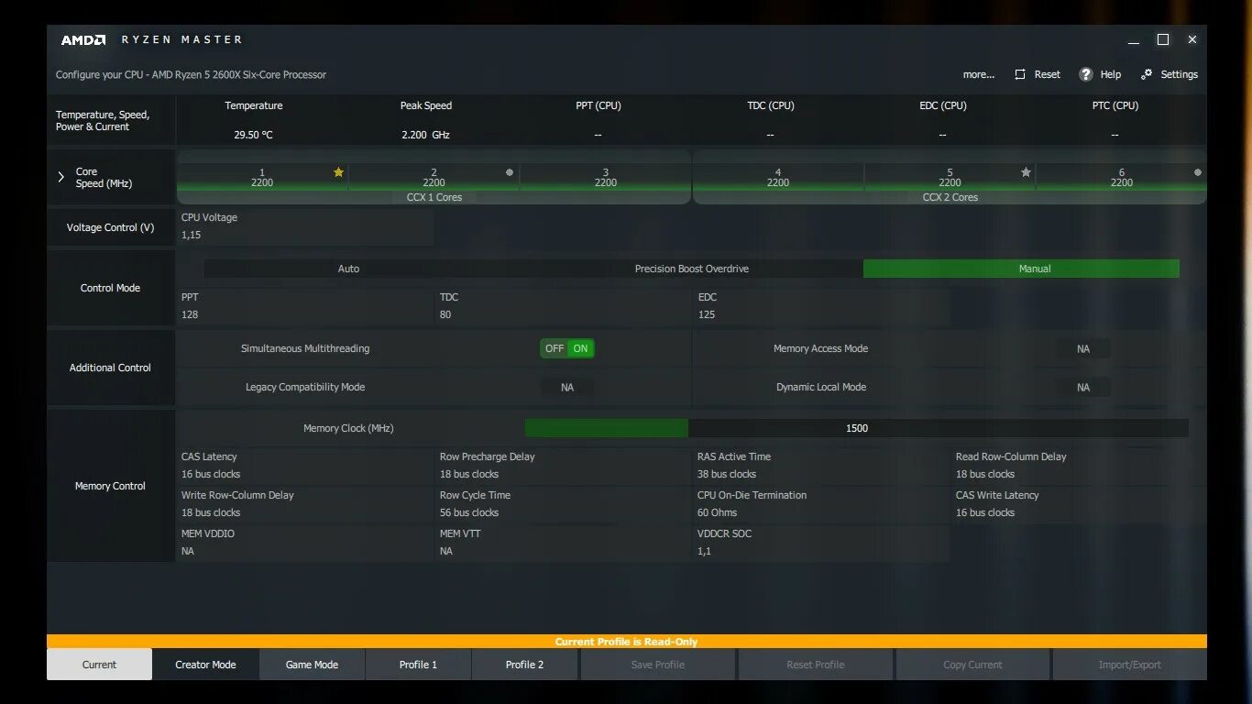Turn Simultaneous Multithreading ON
The width and height of the screenshot is (1252, 704).
coord(581,348)
